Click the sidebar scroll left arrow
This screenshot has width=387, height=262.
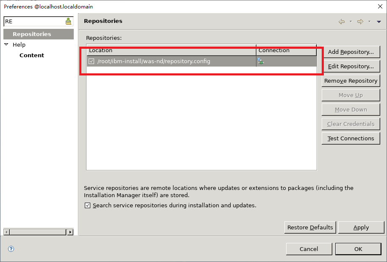pyautogui.click(x=7, y=232)
